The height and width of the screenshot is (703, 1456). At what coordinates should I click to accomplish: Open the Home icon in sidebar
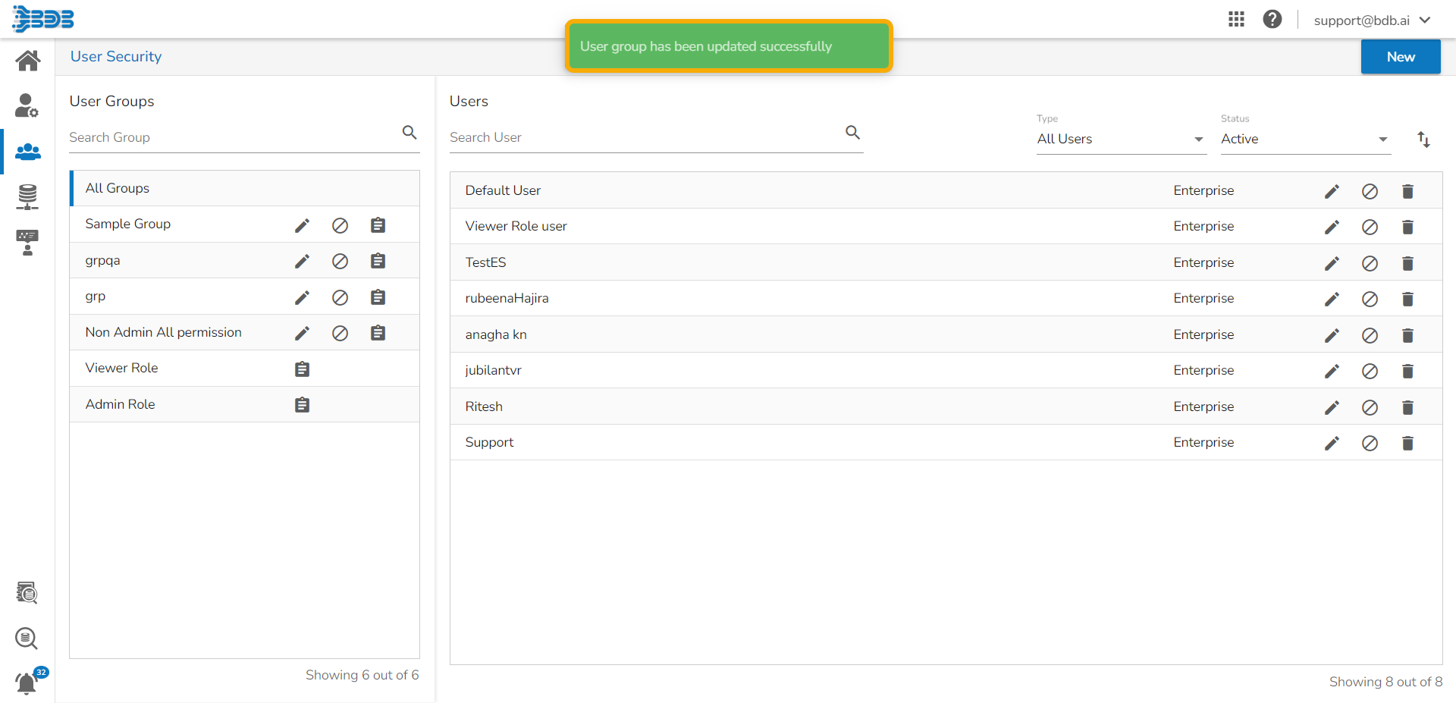coord(28,61)
